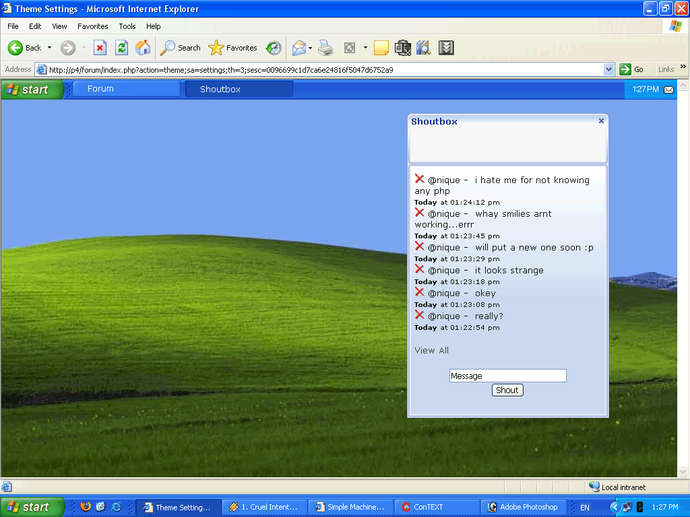
Task: Focus the Message input field
Action: pyautogui.click(x=508, y=376)
